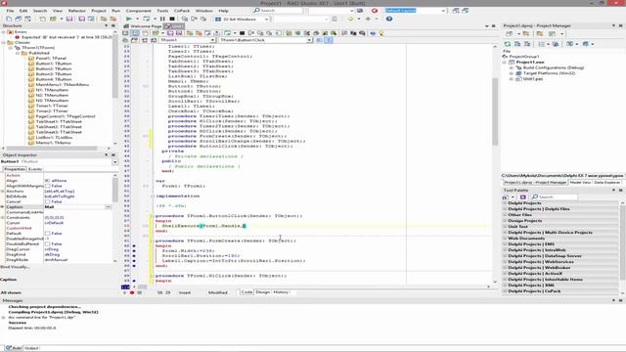This screenshot has width=626, height=352.
Task: Expand the Target Platforms (Win32) node
Action: point(512,73)
